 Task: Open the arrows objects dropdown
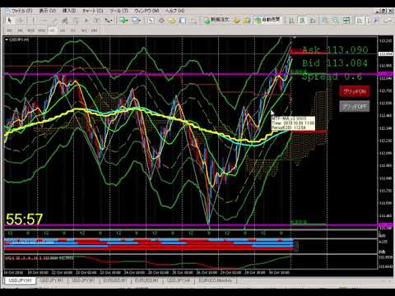click(109, 21)
